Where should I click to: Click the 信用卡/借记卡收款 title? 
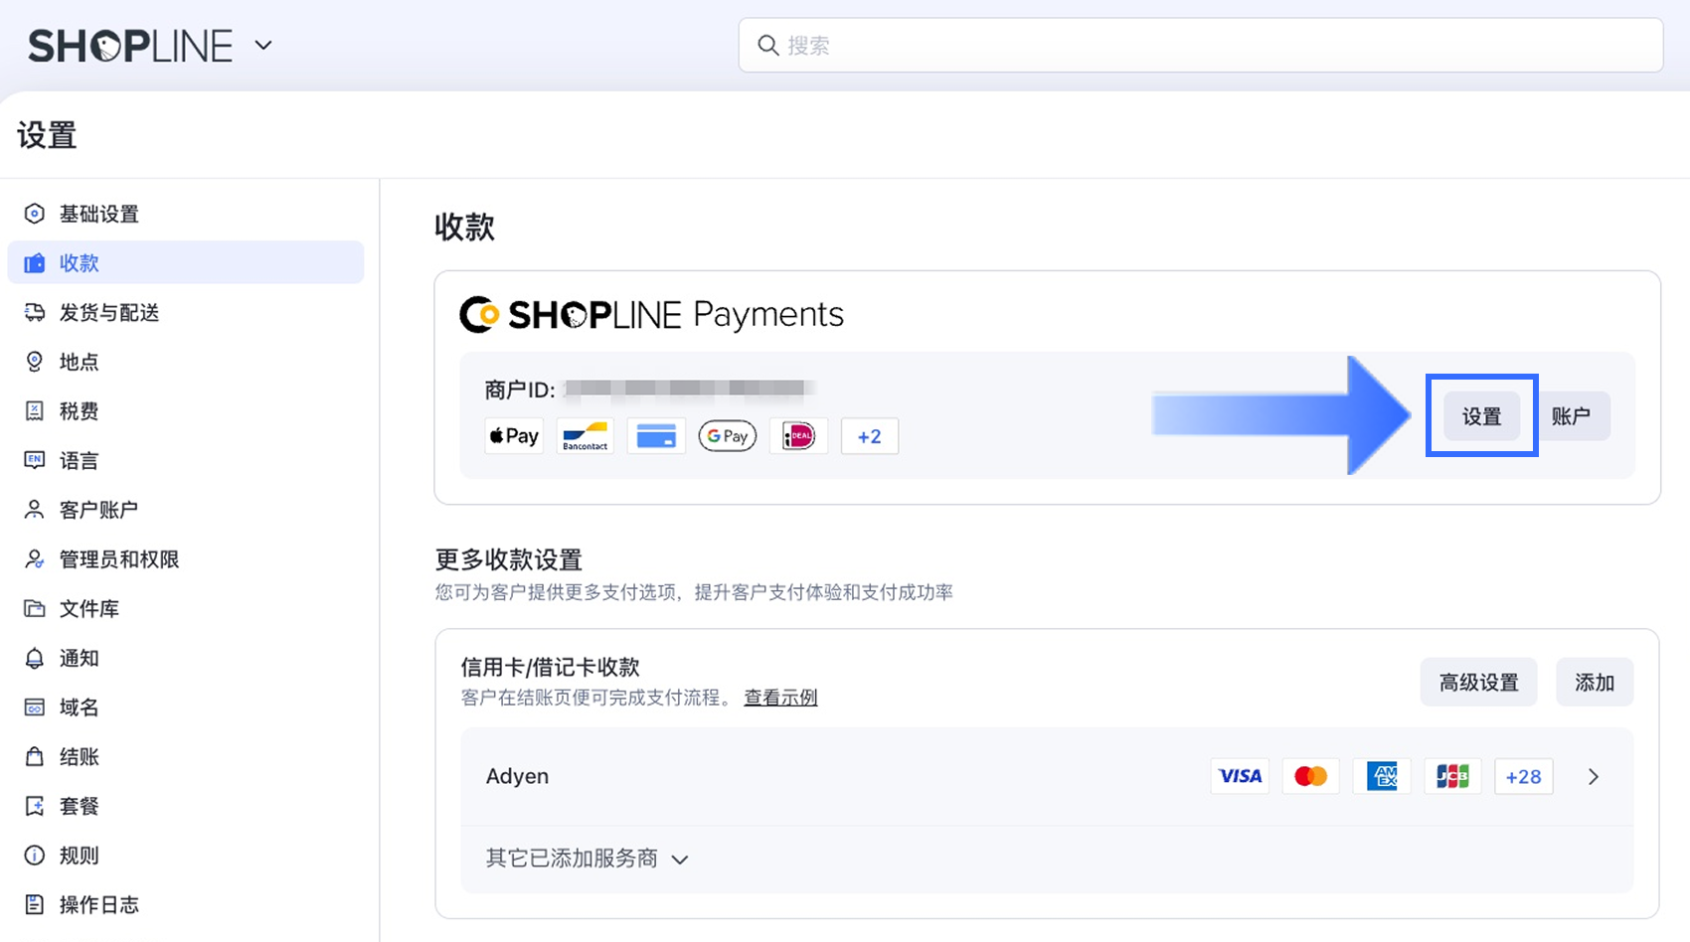click(x=550, y=667)
